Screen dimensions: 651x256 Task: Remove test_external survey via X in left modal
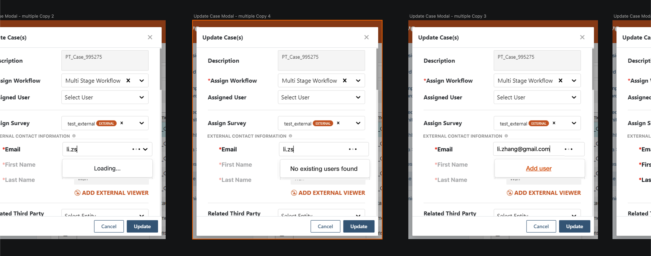click(121, 123)
